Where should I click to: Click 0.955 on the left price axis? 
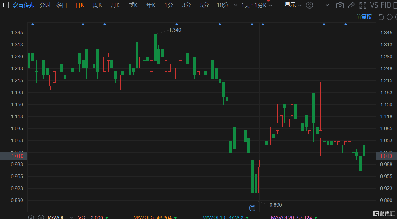17,176
